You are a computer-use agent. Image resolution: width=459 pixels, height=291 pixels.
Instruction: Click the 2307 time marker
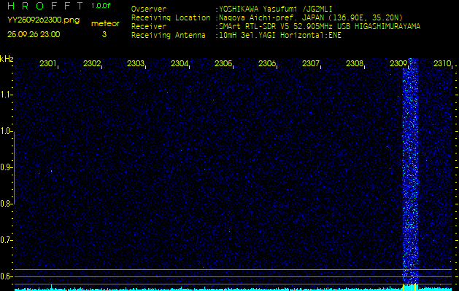(x=311, y=64)
